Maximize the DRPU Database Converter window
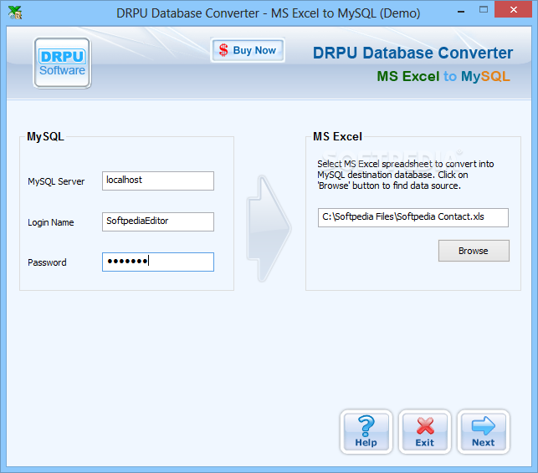 tap(484, 9)
